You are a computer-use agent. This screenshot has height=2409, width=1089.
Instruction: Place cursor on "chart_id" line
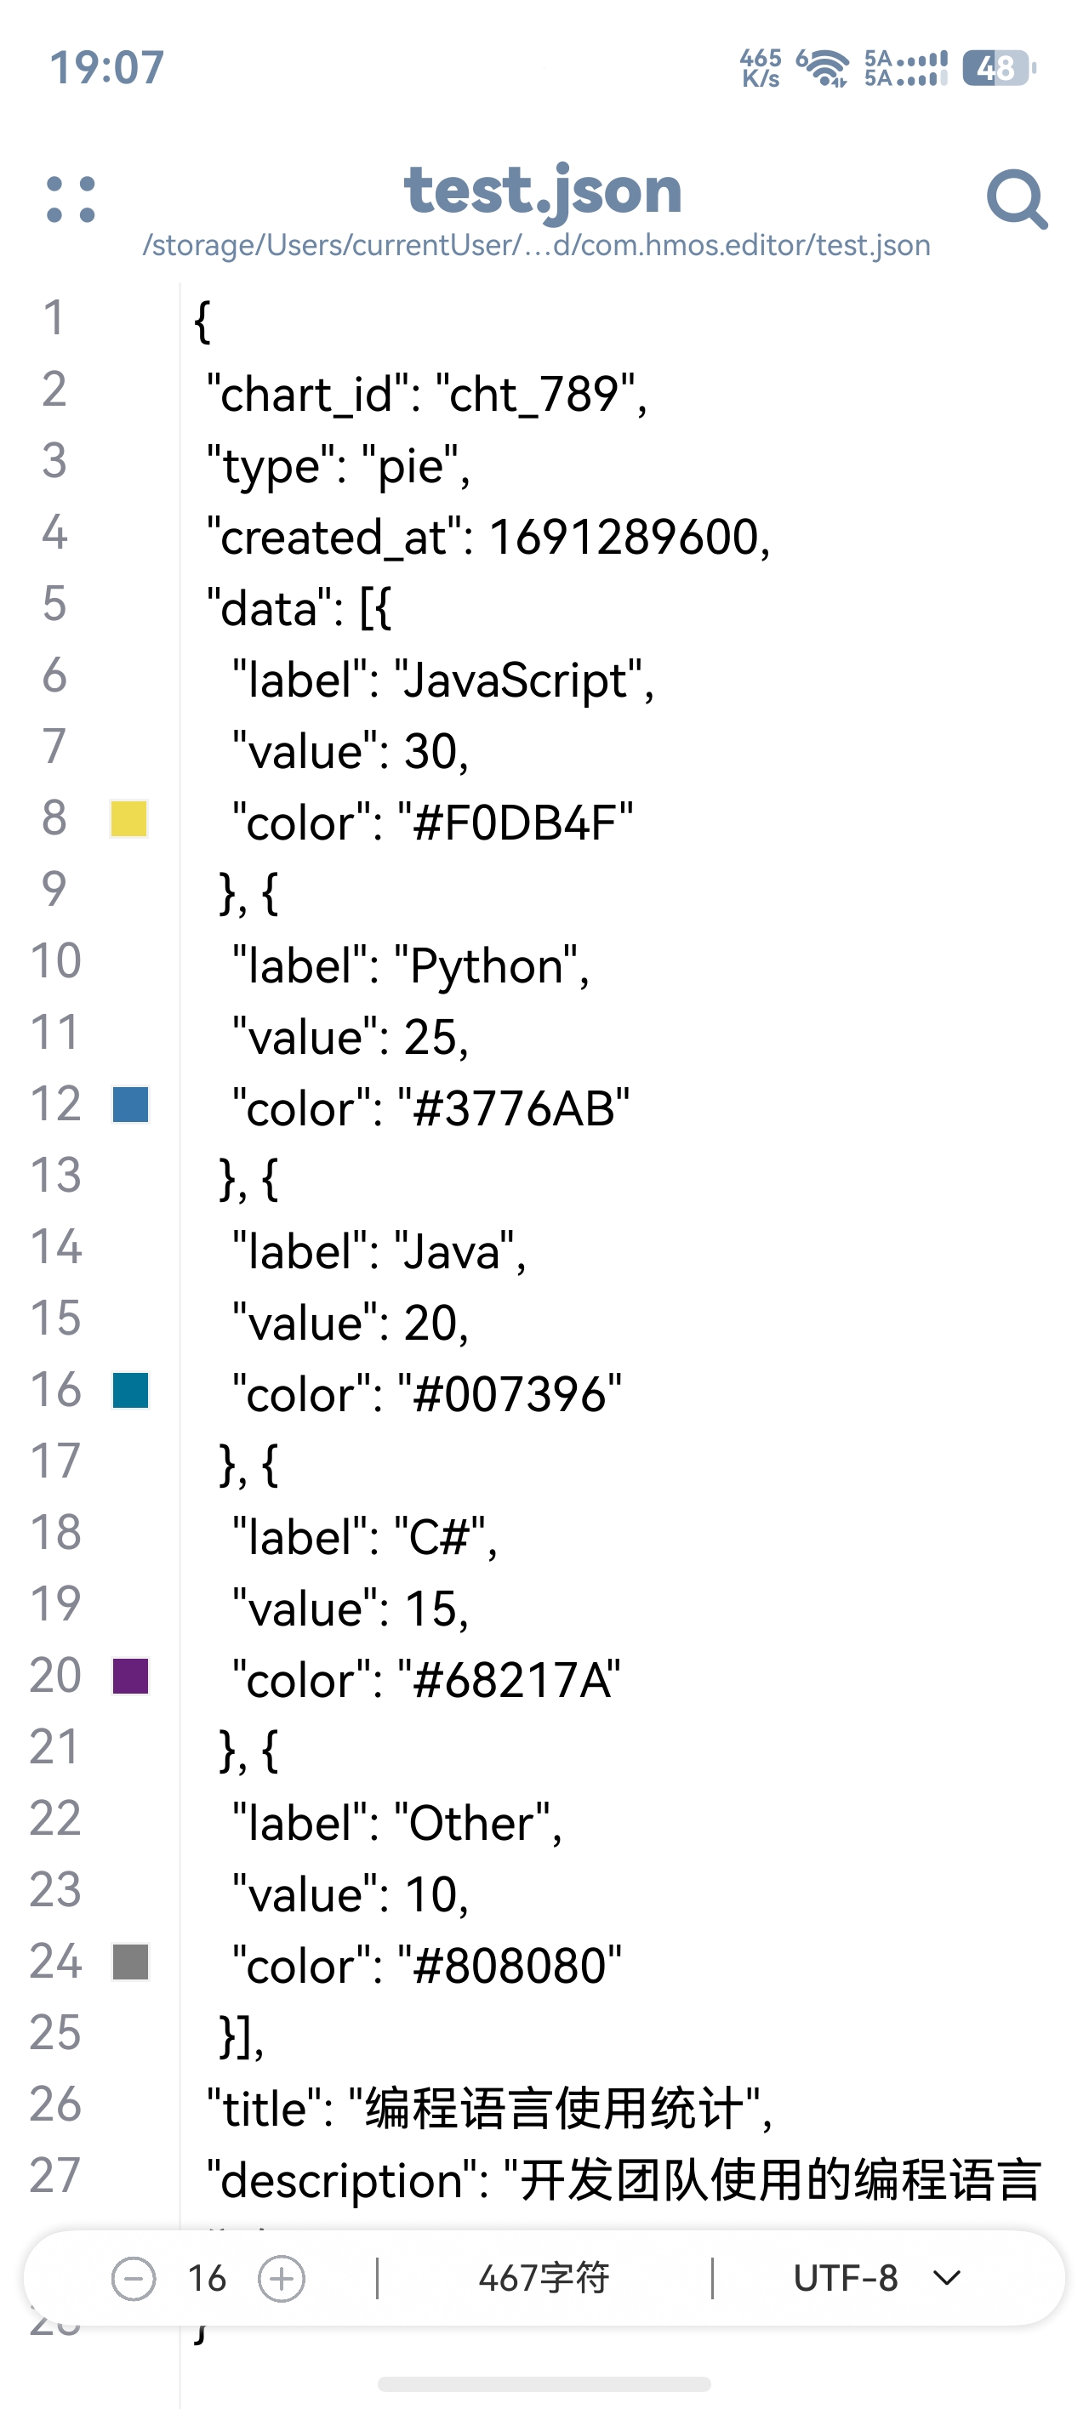click(x=426, y=394)
